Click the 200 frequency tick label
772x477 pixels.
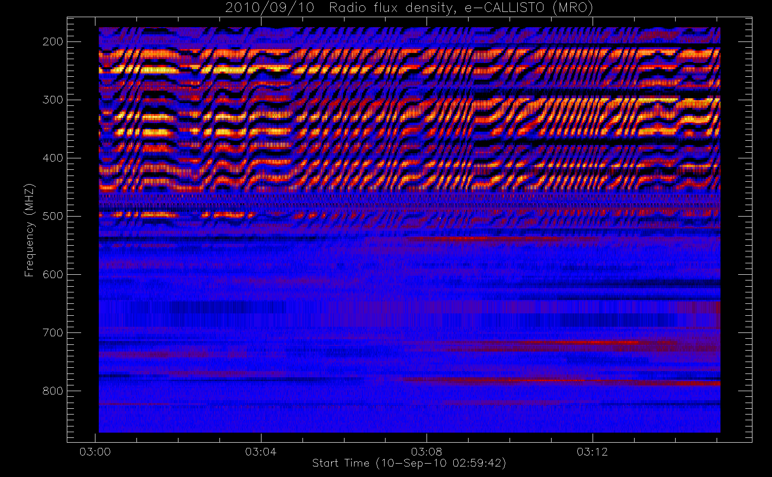53,41
